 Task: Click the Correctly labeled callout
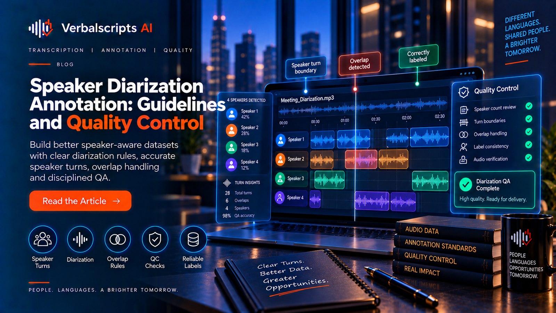pos(418,56)
